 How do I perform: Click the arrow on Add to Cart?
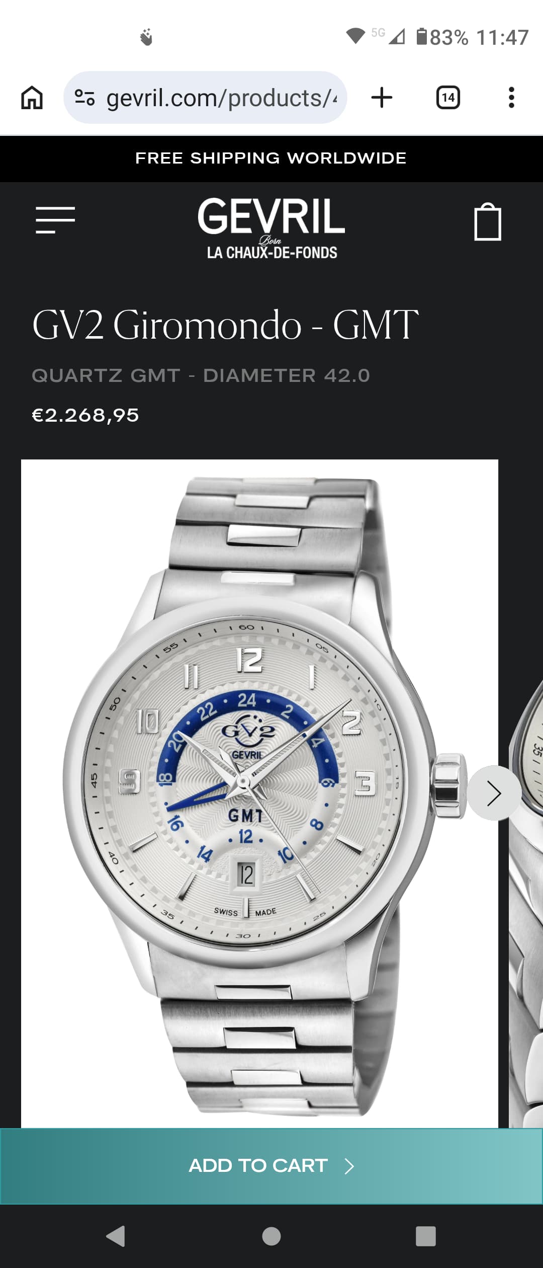point(349,1166)
